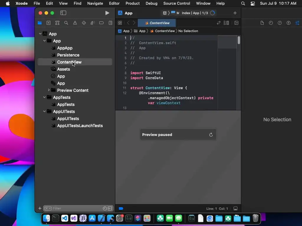Enable code review with the arrows icon
302x226 pixels.
219,23
